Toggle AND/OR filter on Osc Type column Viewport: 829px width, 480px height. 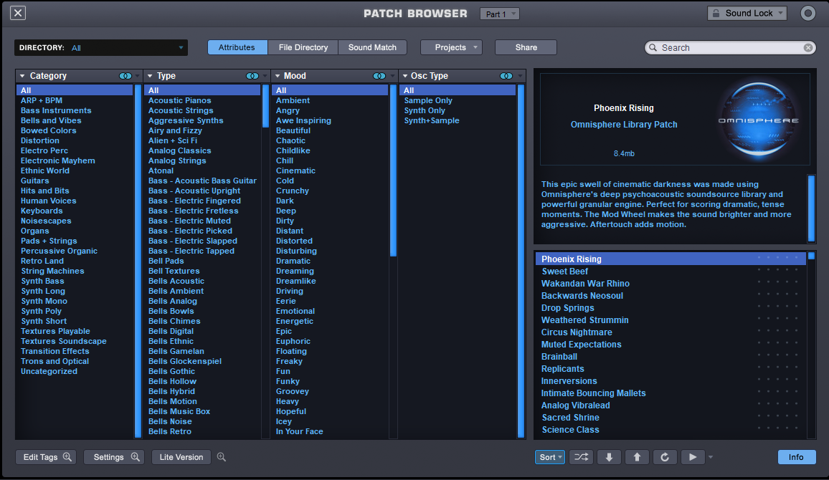pyautogui.click(x=506, y=75)
